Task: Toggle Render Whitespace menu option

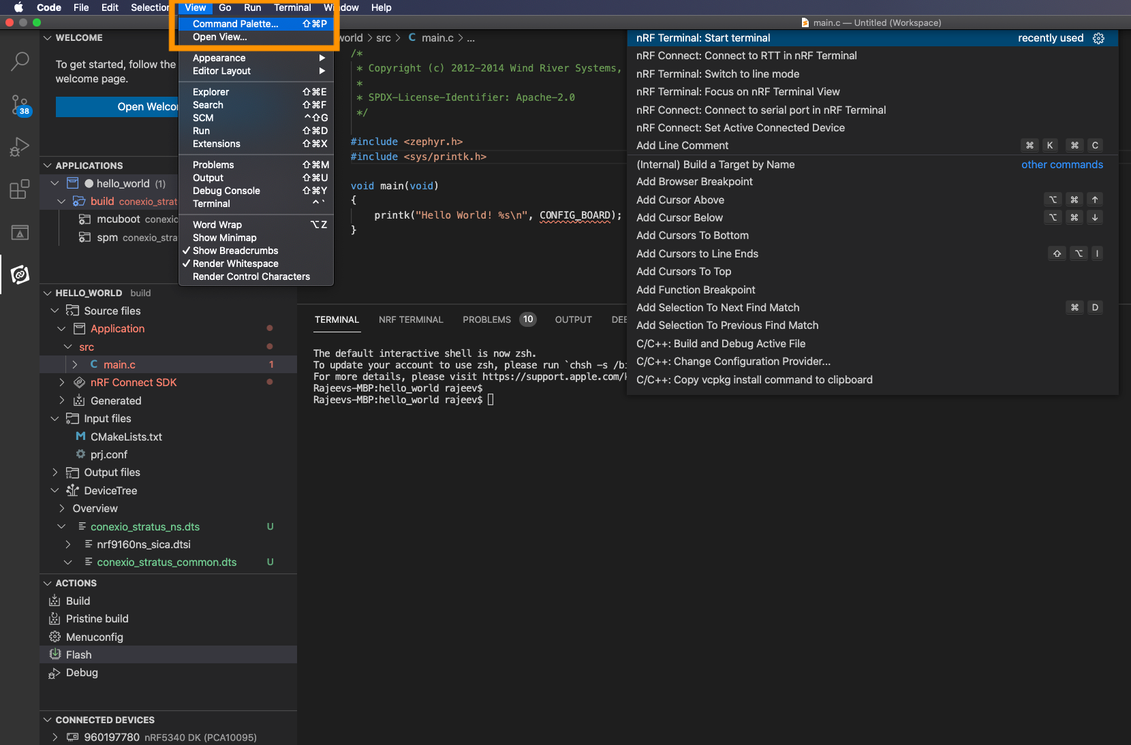Action: 235,264
